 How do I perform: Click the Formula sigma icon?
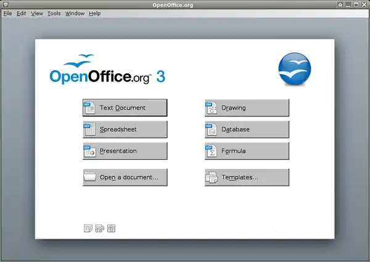(x=212, y=151)
